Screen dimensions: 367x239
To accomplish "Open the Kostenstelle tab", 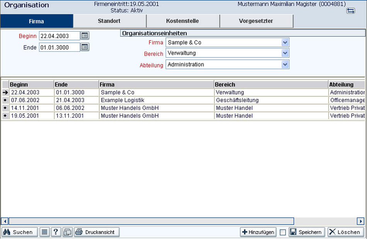I will click(183, 21).
